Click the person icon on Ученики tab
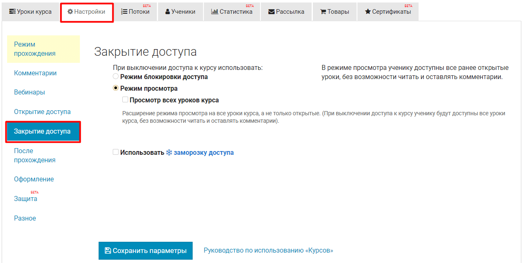523x263 pixels. 167,12
